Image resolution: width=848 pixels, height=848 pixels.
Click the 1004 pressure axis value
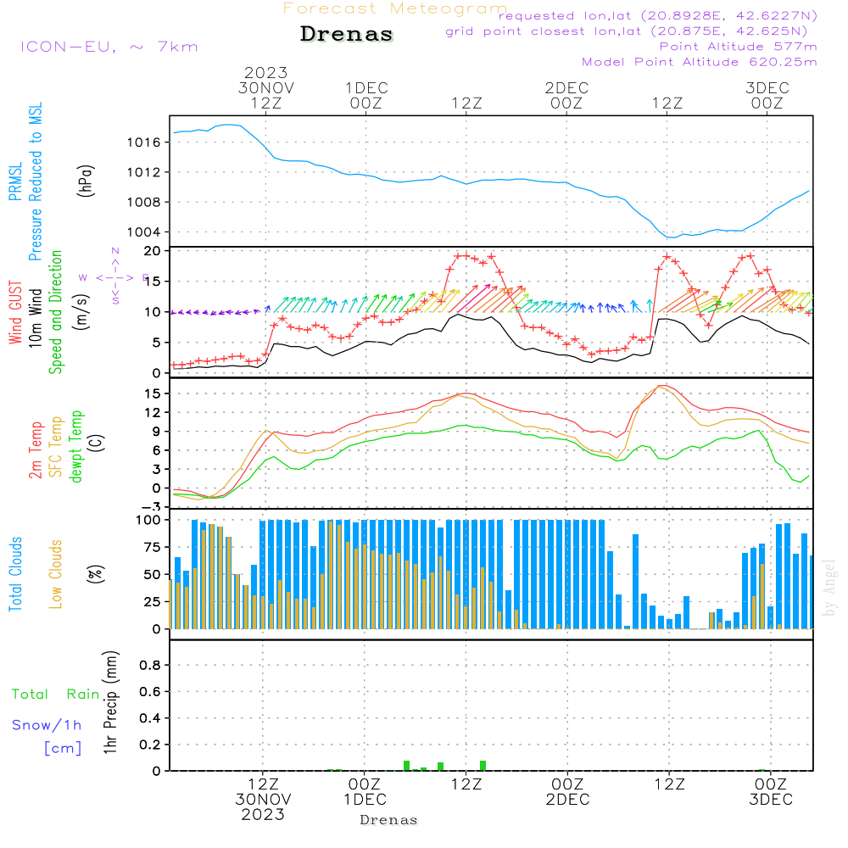(144, 232)
